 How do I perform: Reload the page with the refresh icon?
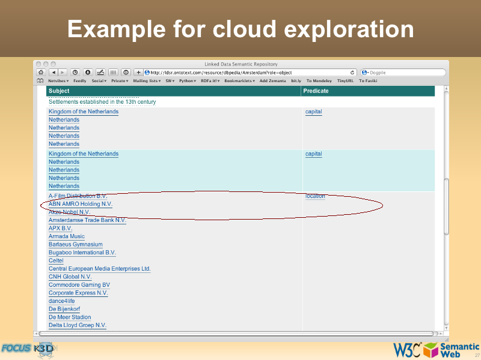tap(353, 73)
